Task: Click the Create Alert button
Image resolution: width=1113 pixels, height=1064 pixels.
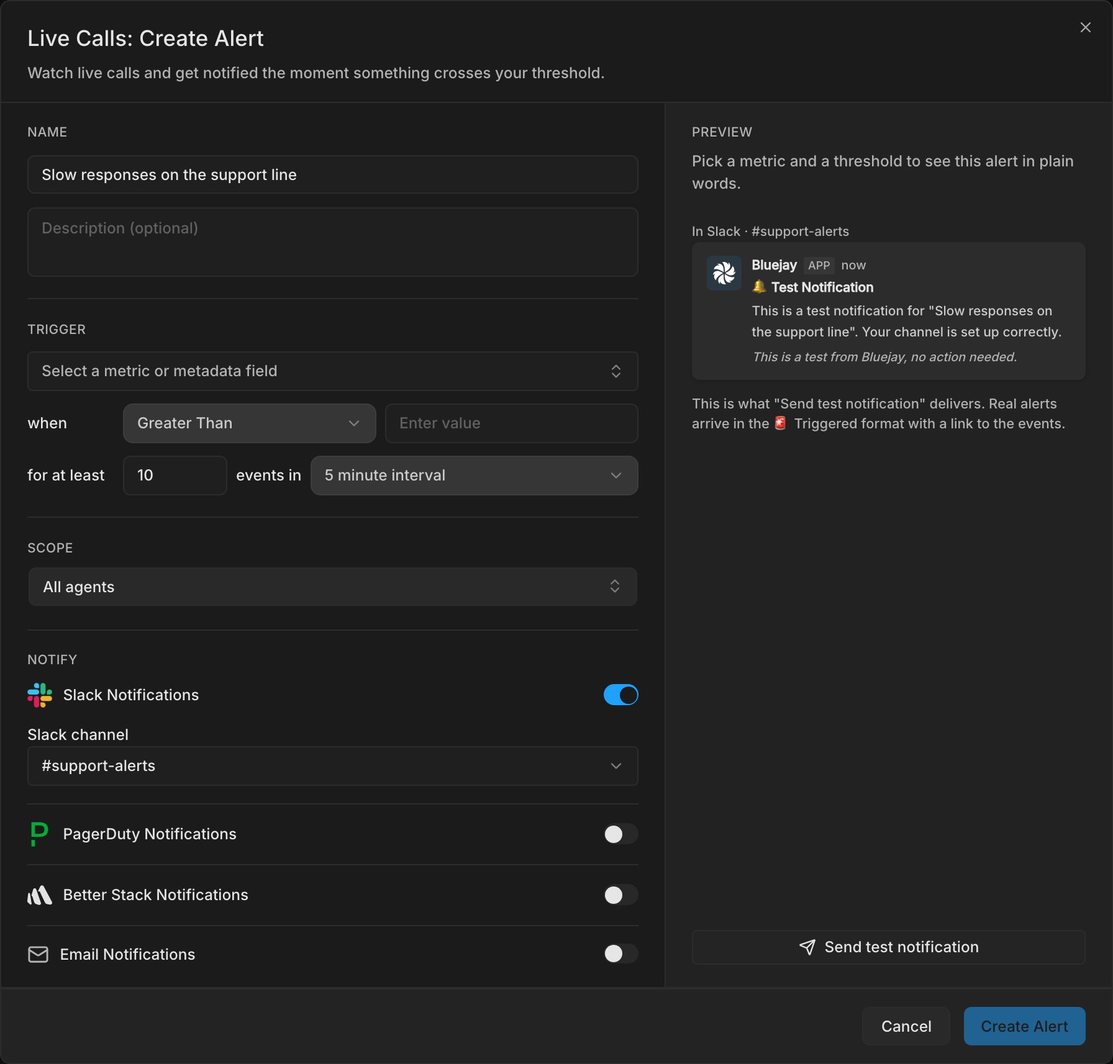Action: 1024,1026
